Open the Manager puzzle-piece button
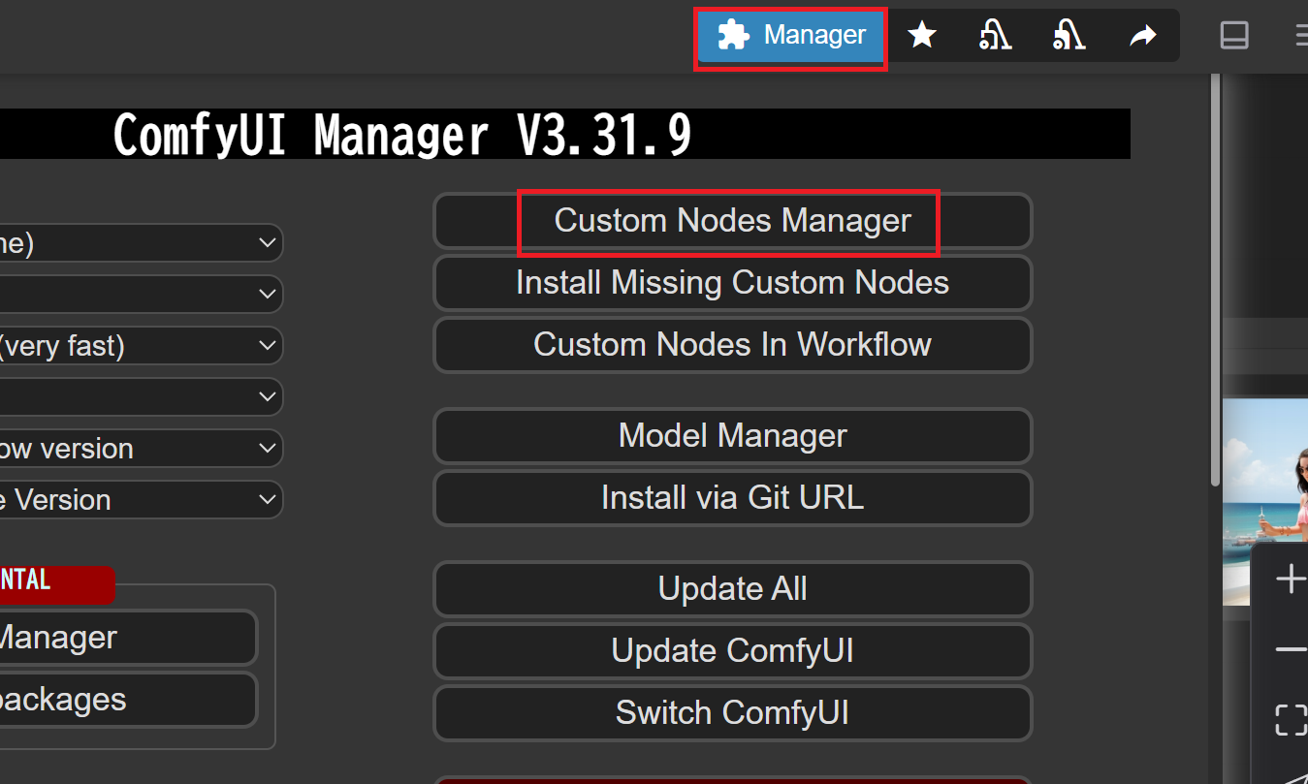 coord(791,37)
